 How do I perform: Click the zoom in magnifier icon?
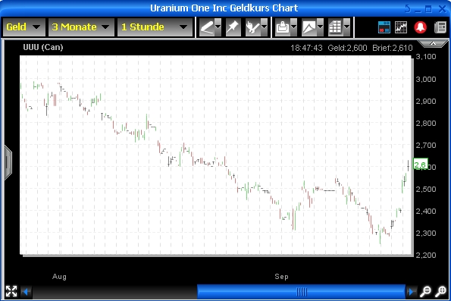point(440,291)
